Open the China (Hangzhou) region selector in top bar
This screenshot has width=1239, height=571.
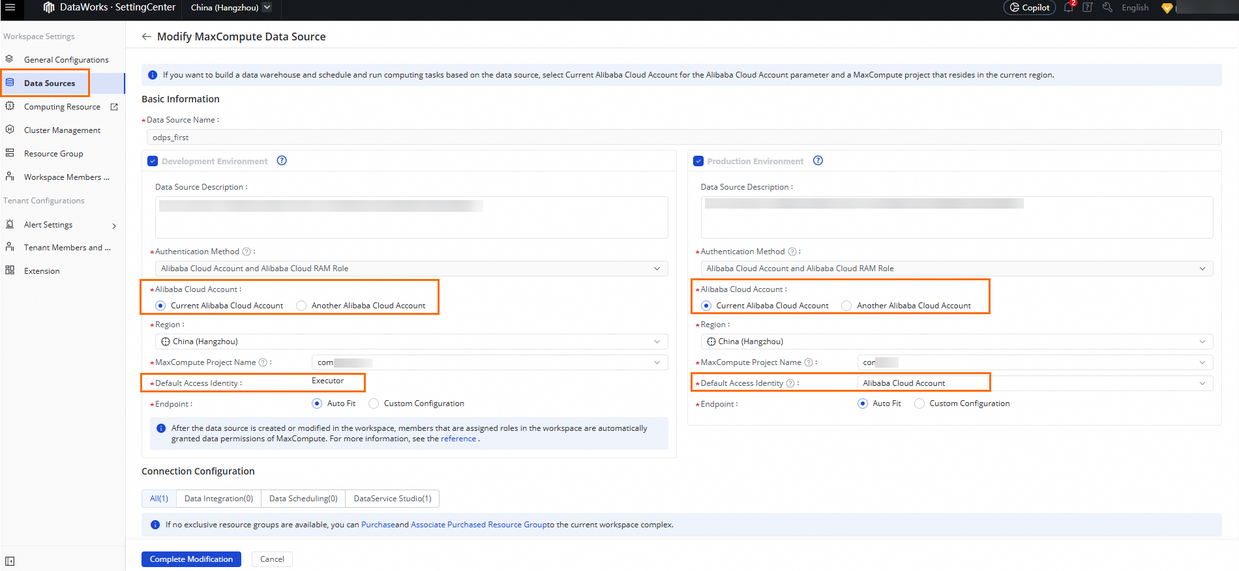[231, 8]
